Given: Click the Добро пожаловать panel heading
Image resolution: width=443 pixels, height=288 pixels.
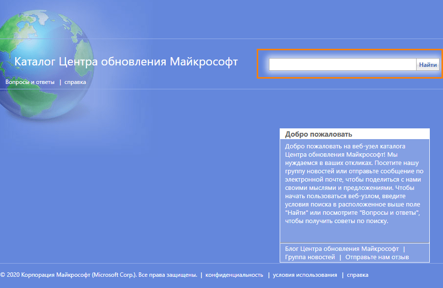Looking at the screenshot, I should point(318,134).
